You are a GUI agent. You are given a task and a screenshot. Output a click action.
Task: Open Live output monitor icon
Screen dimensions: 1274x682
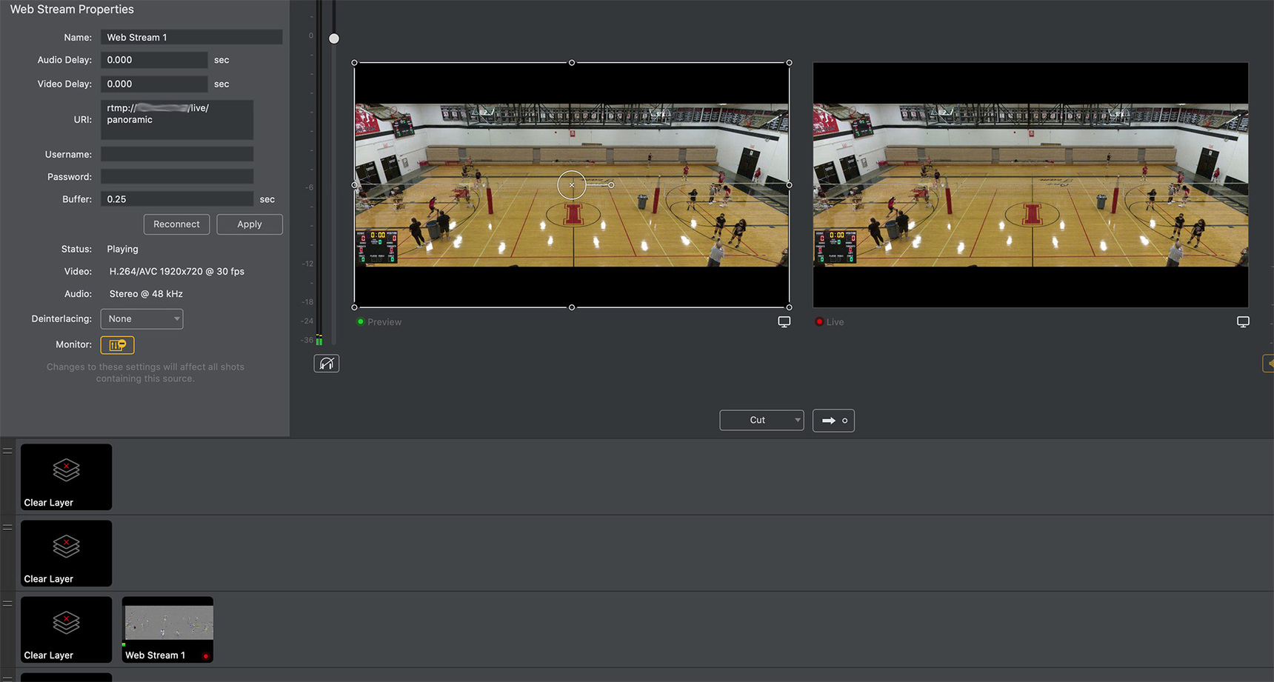1243,322
